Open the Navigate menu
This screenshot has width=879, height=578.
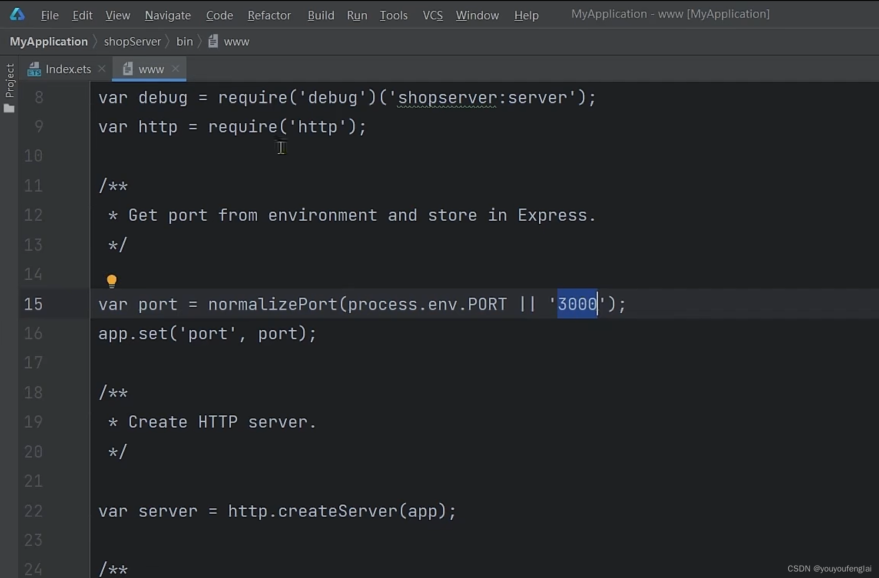tap(168, 15)
